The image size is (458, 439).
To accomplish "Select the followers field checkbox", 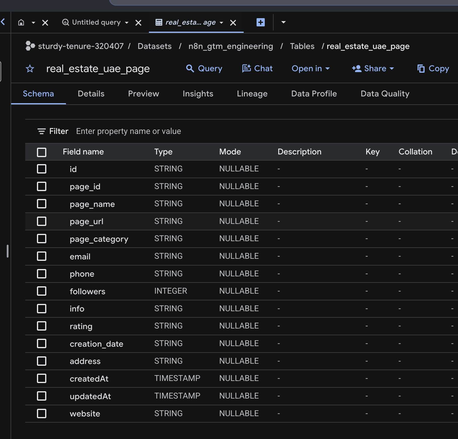I will 42,291.
